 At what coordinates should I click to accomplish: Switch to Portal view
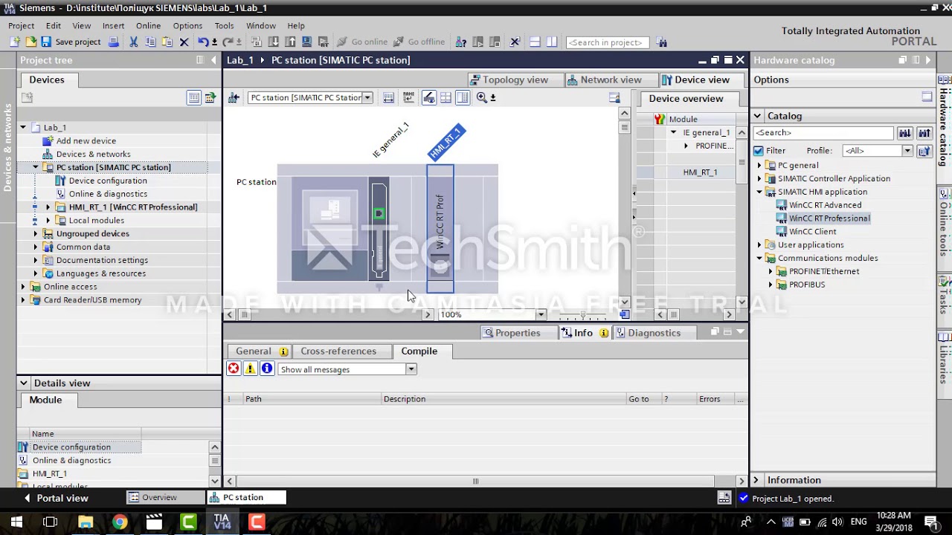click(56, 498)
